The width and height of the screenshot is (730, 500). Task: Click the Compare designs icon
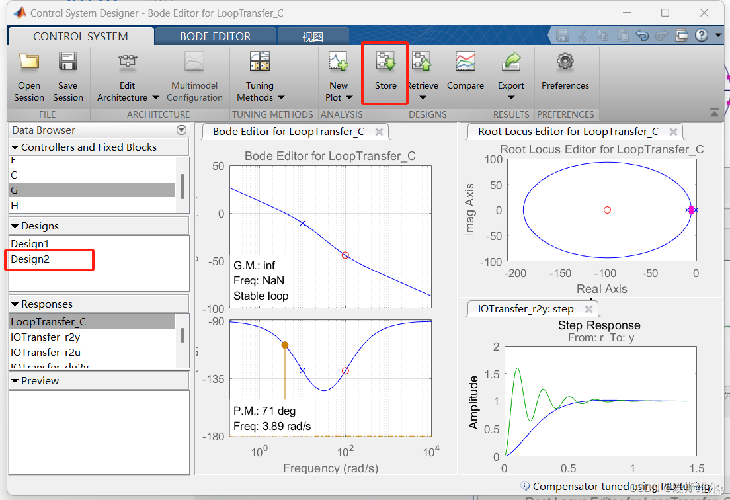click(466, 62)
